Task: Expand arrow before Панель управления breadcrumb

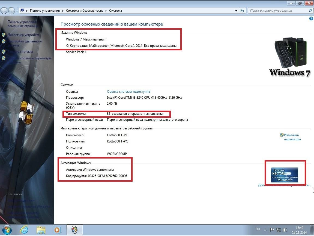Action: click(27, 11)
